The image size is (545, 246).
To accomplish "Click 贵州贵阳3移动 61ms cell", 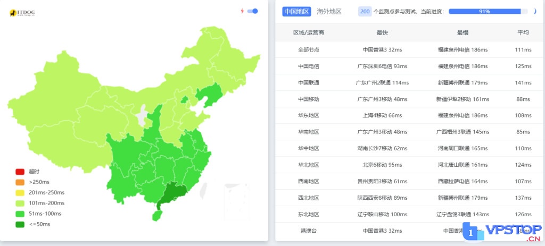I will pos(382,182).
